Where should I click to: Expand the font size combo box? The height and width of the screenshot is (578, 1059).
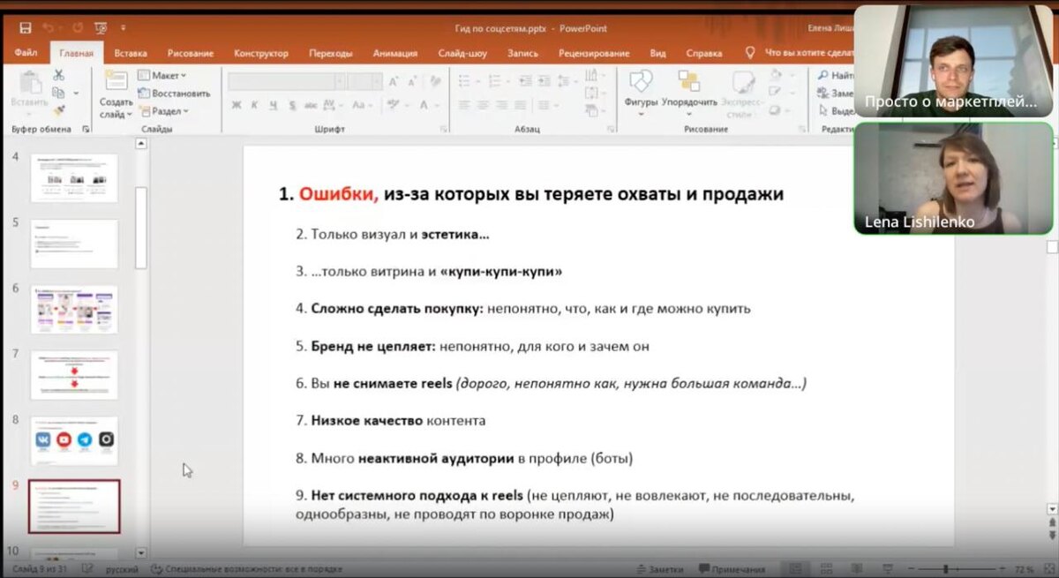(x=377, y=82)
